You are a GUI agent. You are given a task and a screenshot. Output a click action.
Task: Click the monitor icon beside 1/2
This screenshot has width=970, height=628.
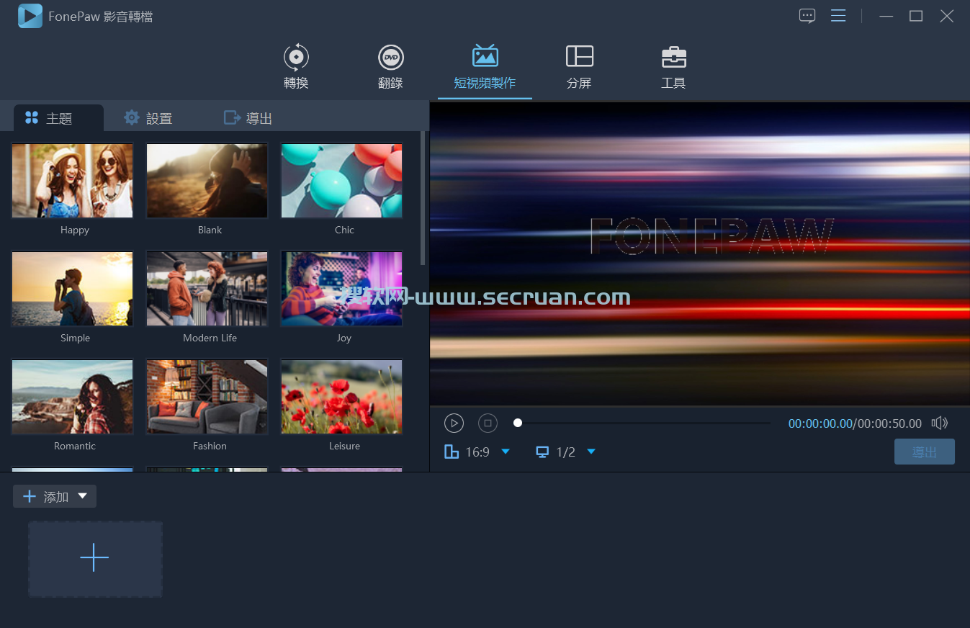click(x=542, y=452)
